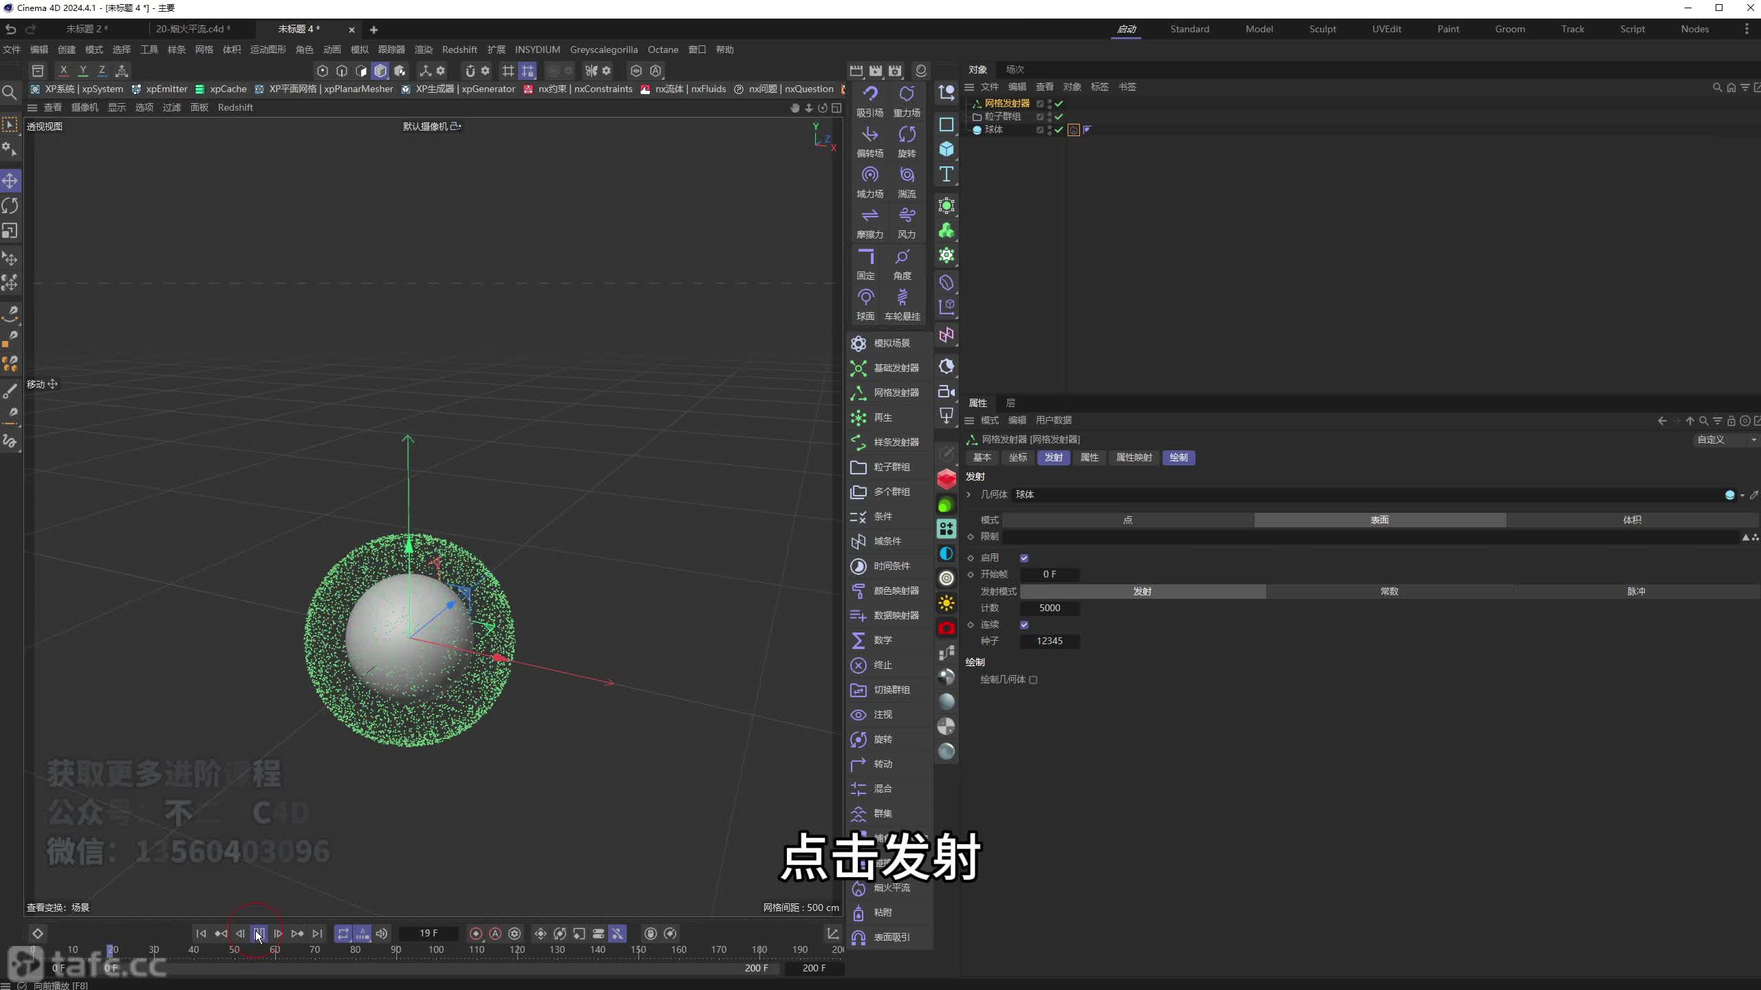Select the Scale tool in left toolbar

click(10, 230)
